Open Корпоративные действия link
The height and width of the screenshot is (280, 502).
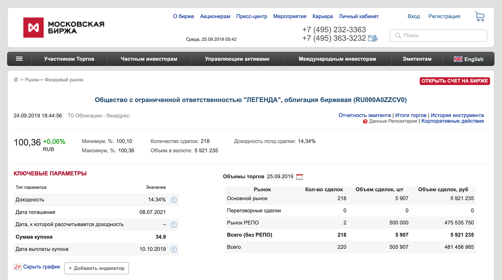click(453, 121)
